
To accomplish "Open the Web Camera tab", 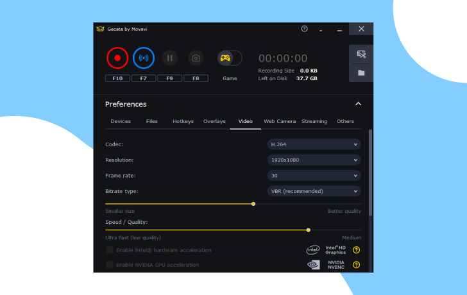I will (280, 121).
